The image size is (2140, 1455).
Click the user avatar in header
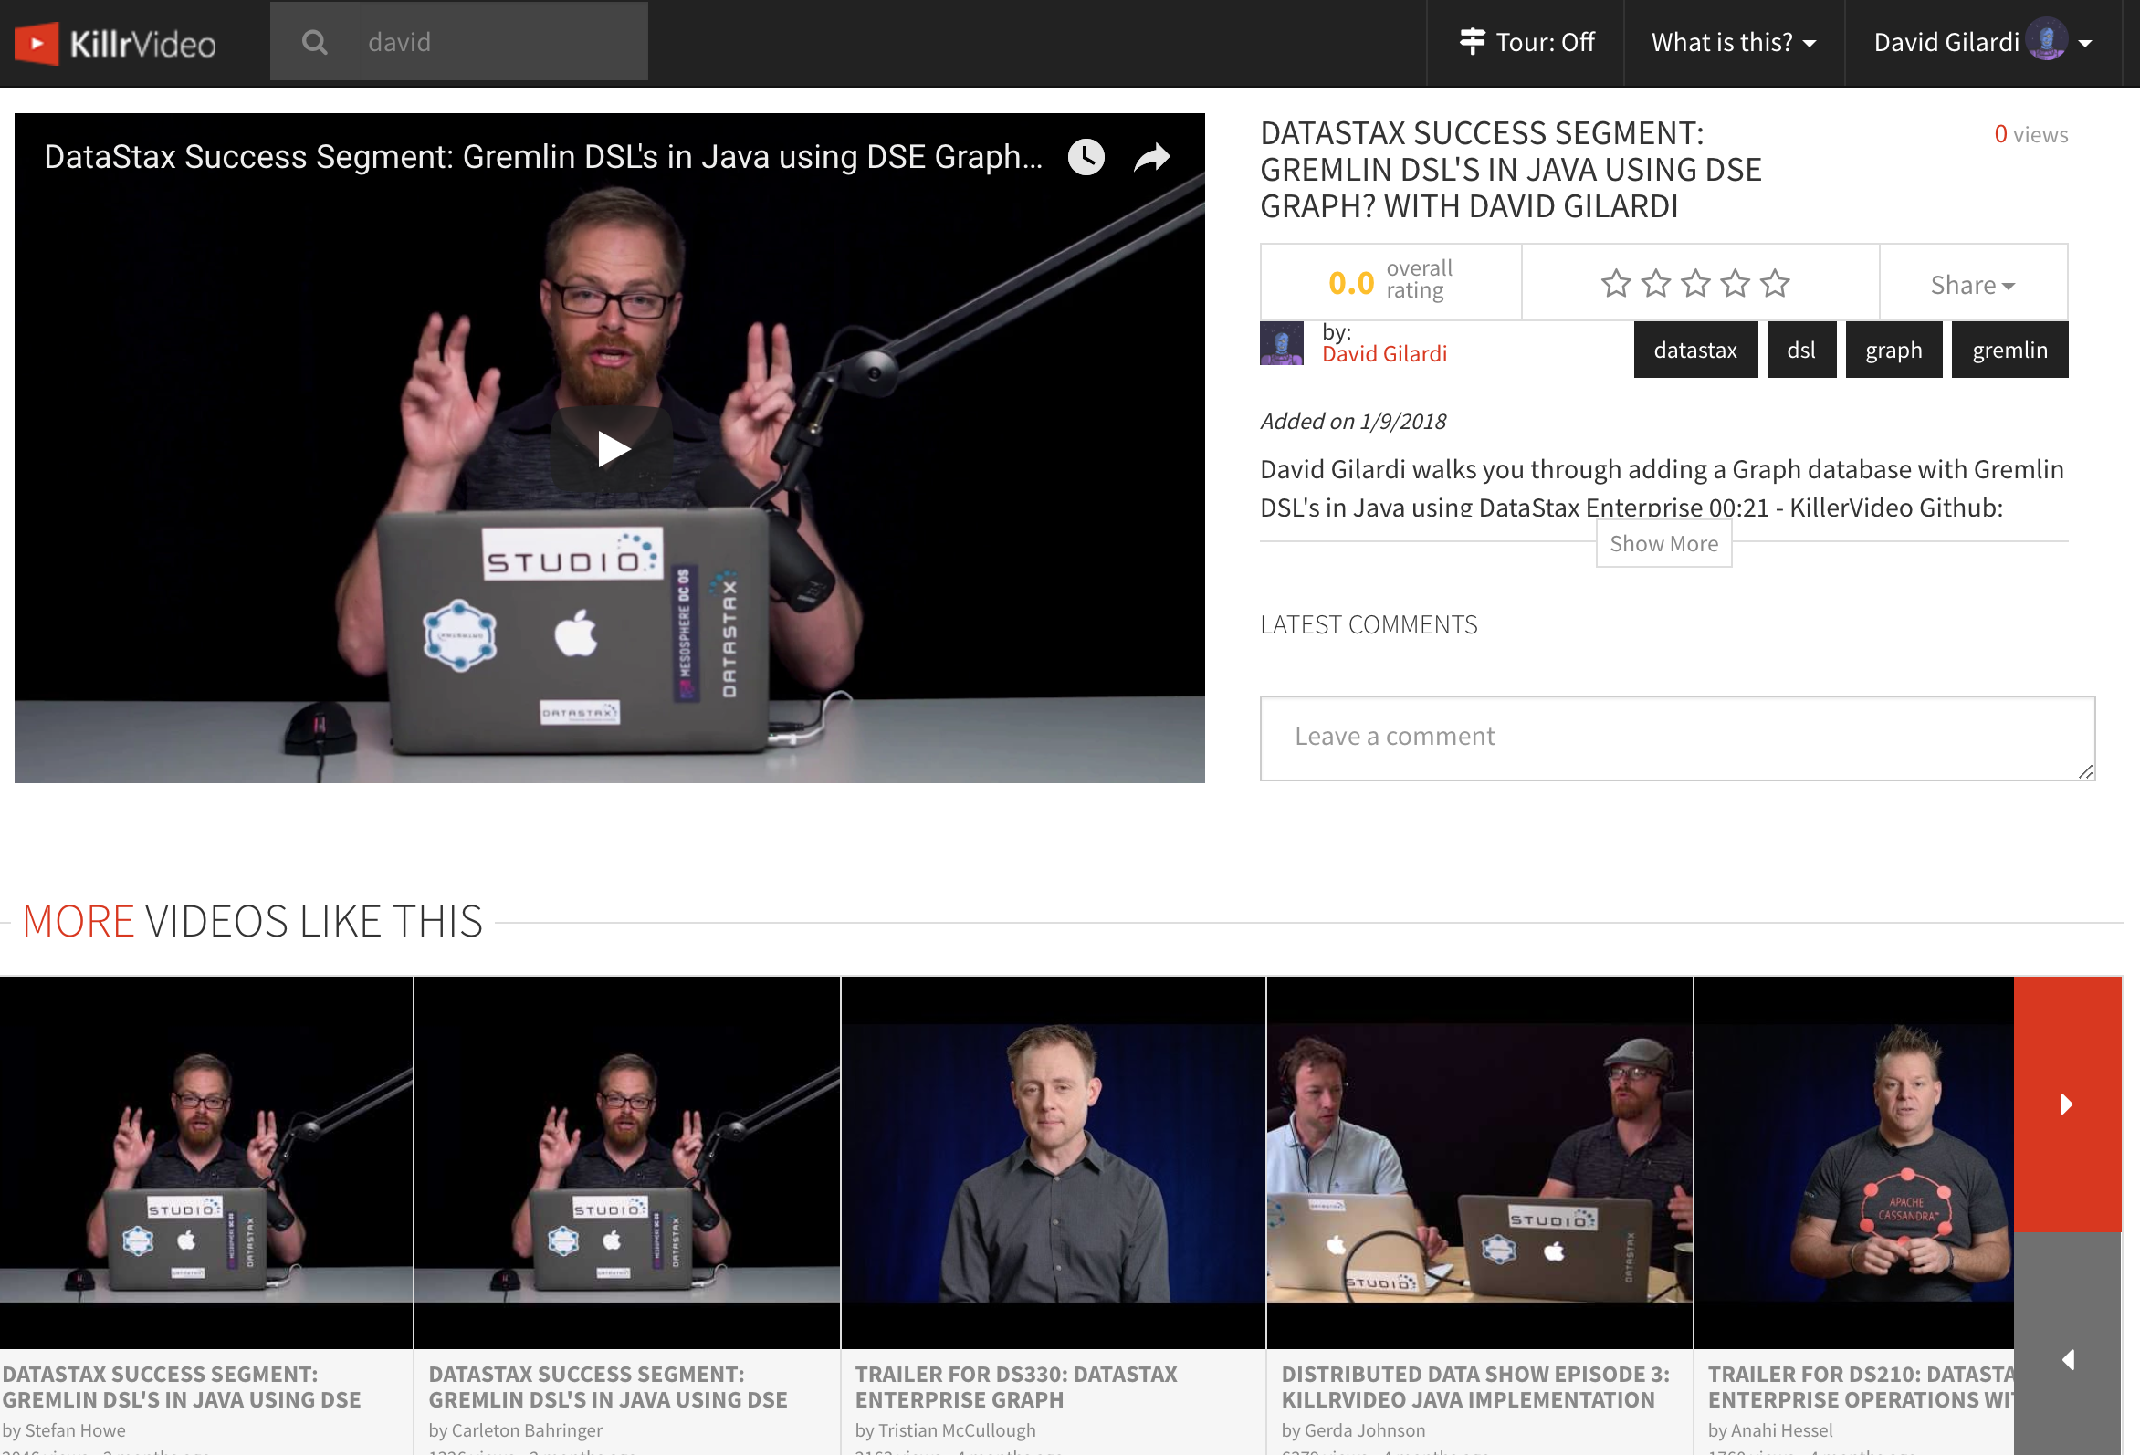(2046, 40)
